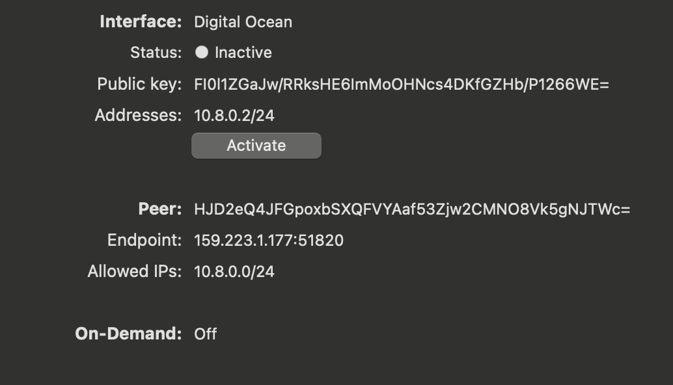Click the Allowed IPs value 10.8.0.0/24
This screenshot has width=673, height=385.
tap(235, 271)
